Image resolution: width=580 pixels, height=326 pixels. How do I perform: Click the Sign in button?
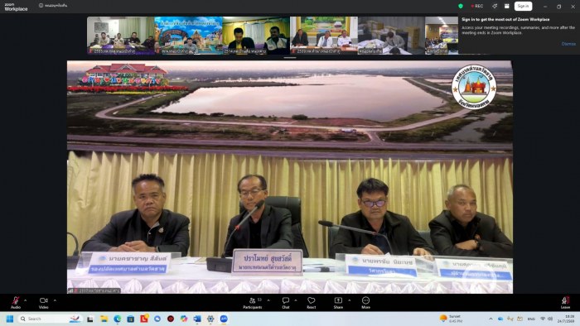click(523, 6)
